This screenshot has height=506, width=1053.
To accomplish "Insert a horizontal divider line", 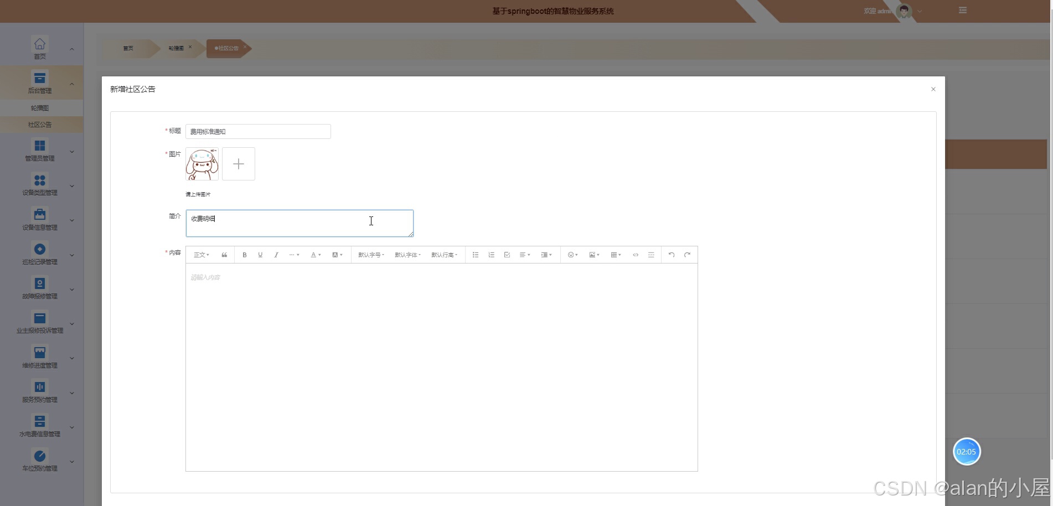I will [x=651, y=255].
